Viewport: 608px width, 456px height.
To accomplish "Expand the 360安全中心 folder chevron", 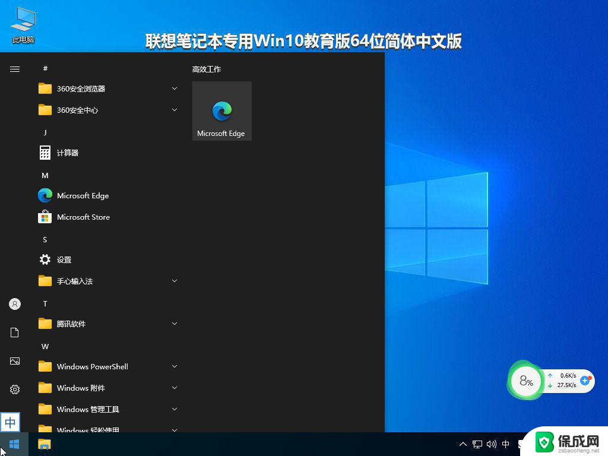I will (175, 110).
